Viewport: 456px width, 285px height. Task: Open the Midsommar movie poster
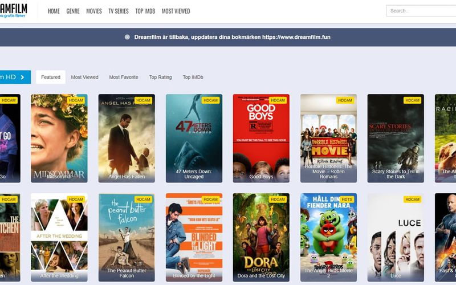coord(59,138)
